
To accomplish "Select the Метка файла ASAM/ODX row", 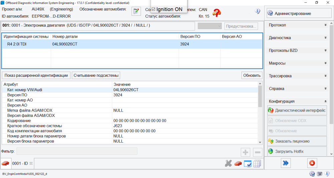I will point(130,110).
